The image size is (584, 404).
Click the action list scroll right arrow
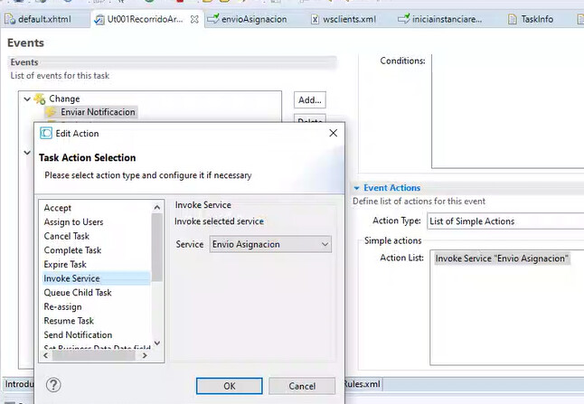pyautogui.click(x=145, y=355)
